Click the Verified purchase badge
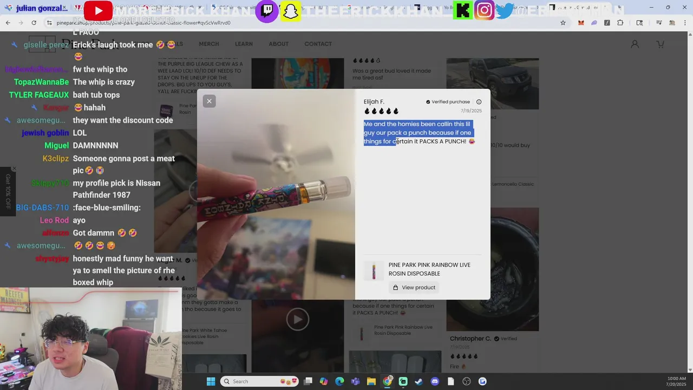693x390 pixels. [448, 102]
